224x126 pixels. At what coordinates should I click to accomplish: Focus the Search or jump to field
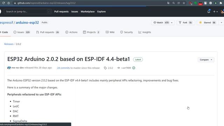(28, 12)
